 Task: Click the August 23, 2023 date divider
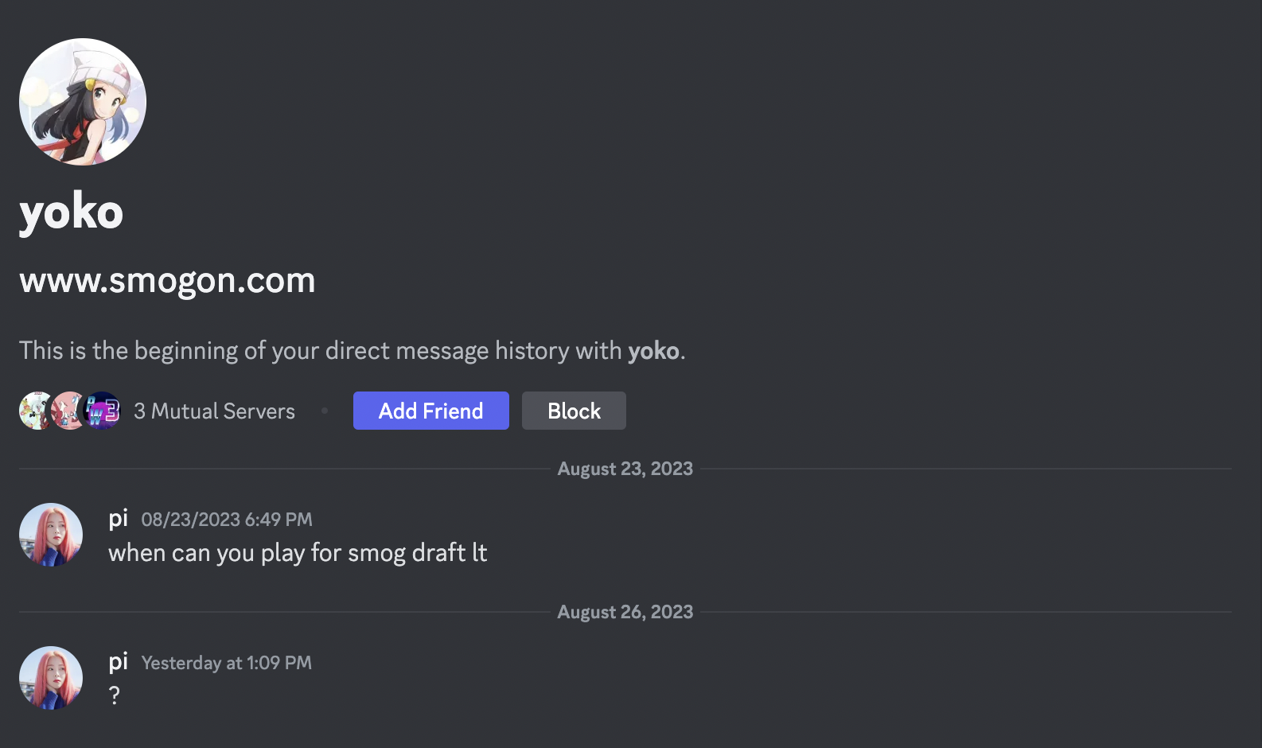tap(625, 469)
